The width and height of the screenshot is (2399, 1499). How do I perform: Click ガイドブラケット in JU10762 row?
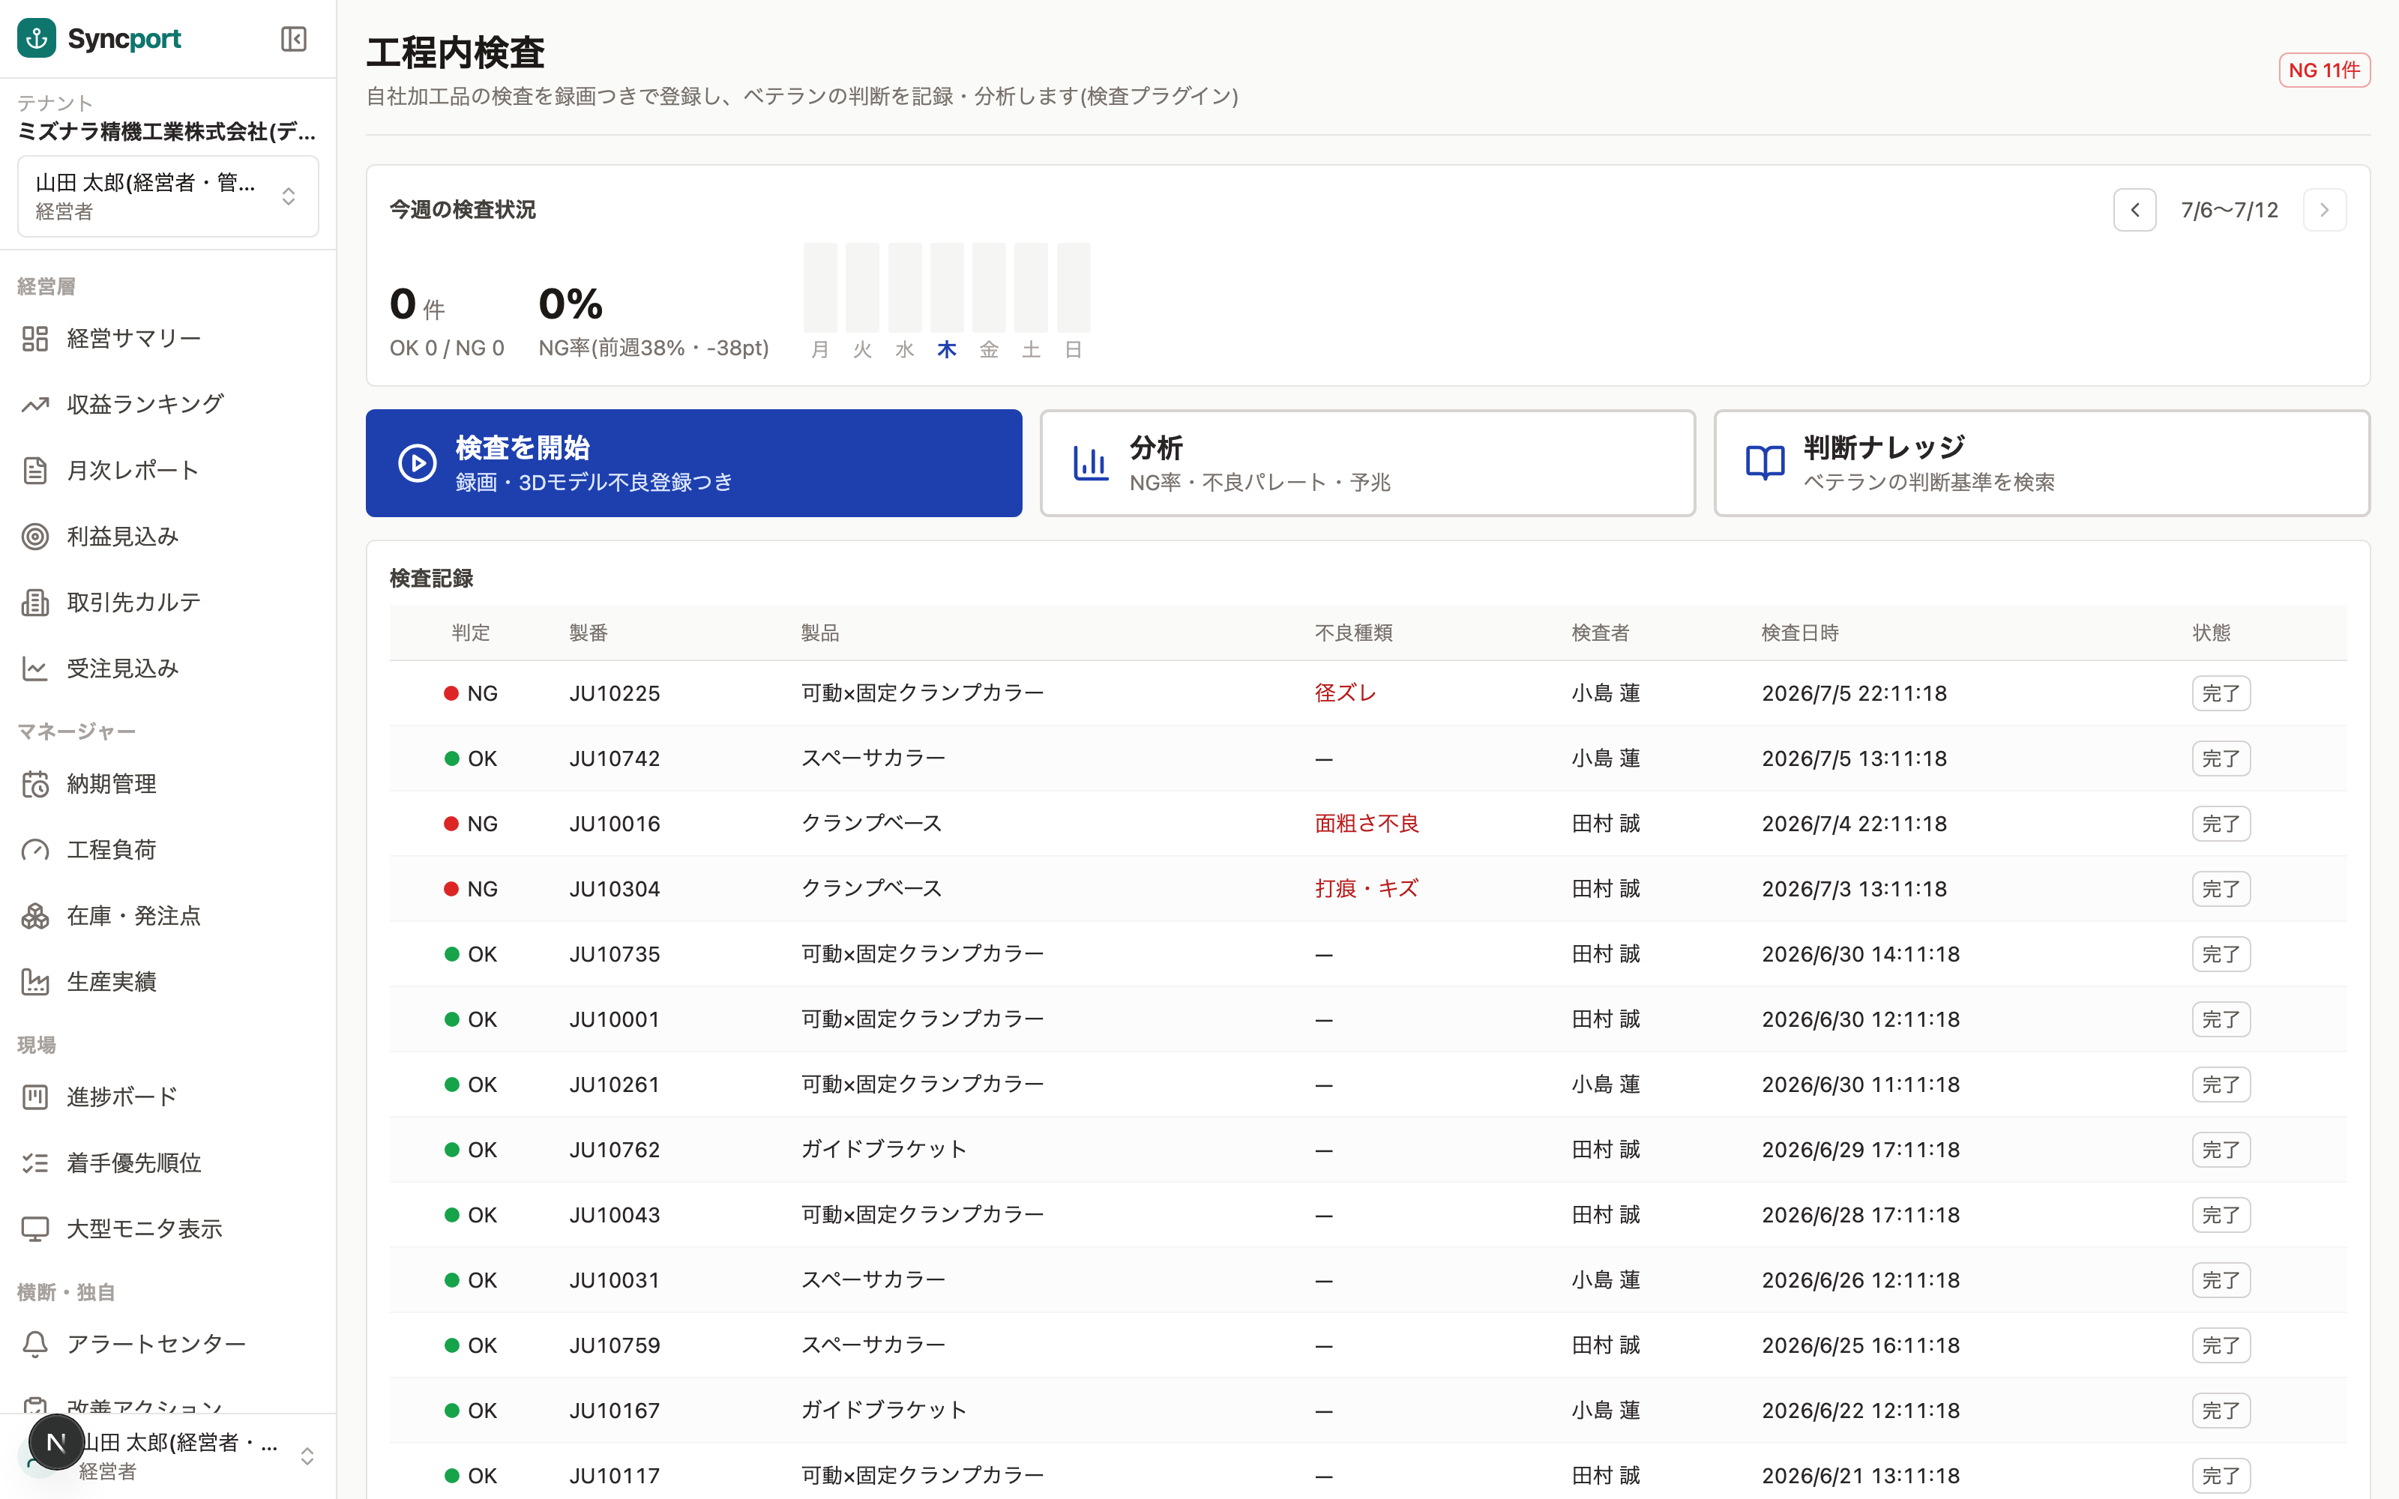point(883,1150)
